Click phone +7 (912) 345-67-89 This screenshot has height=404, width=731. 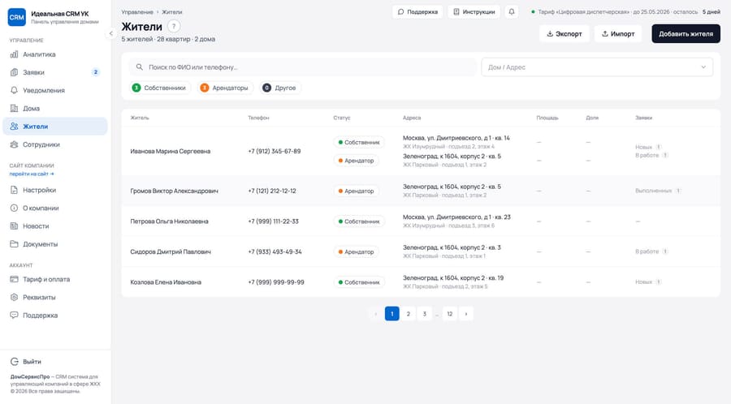pos(275,151)
